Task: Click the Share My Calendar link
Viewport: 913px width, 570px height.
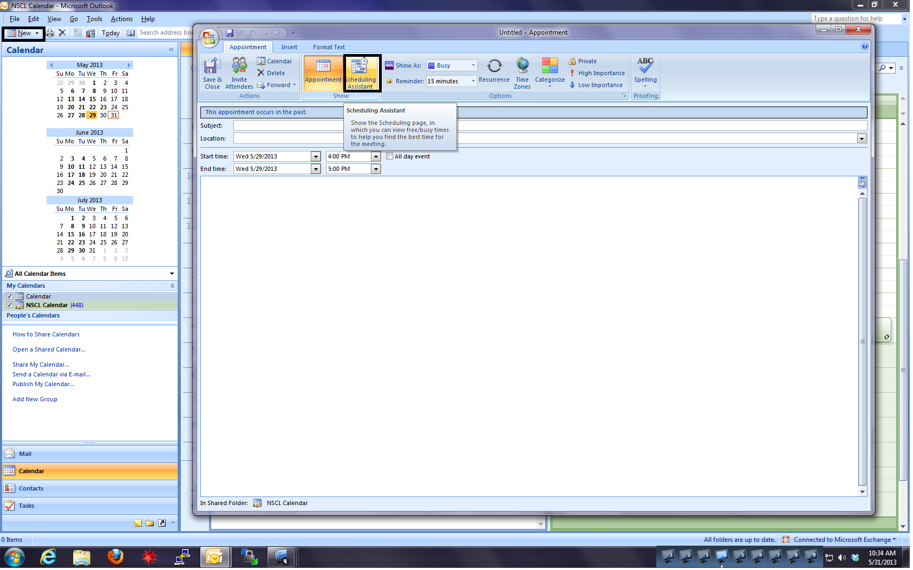Action: point(41,365)
